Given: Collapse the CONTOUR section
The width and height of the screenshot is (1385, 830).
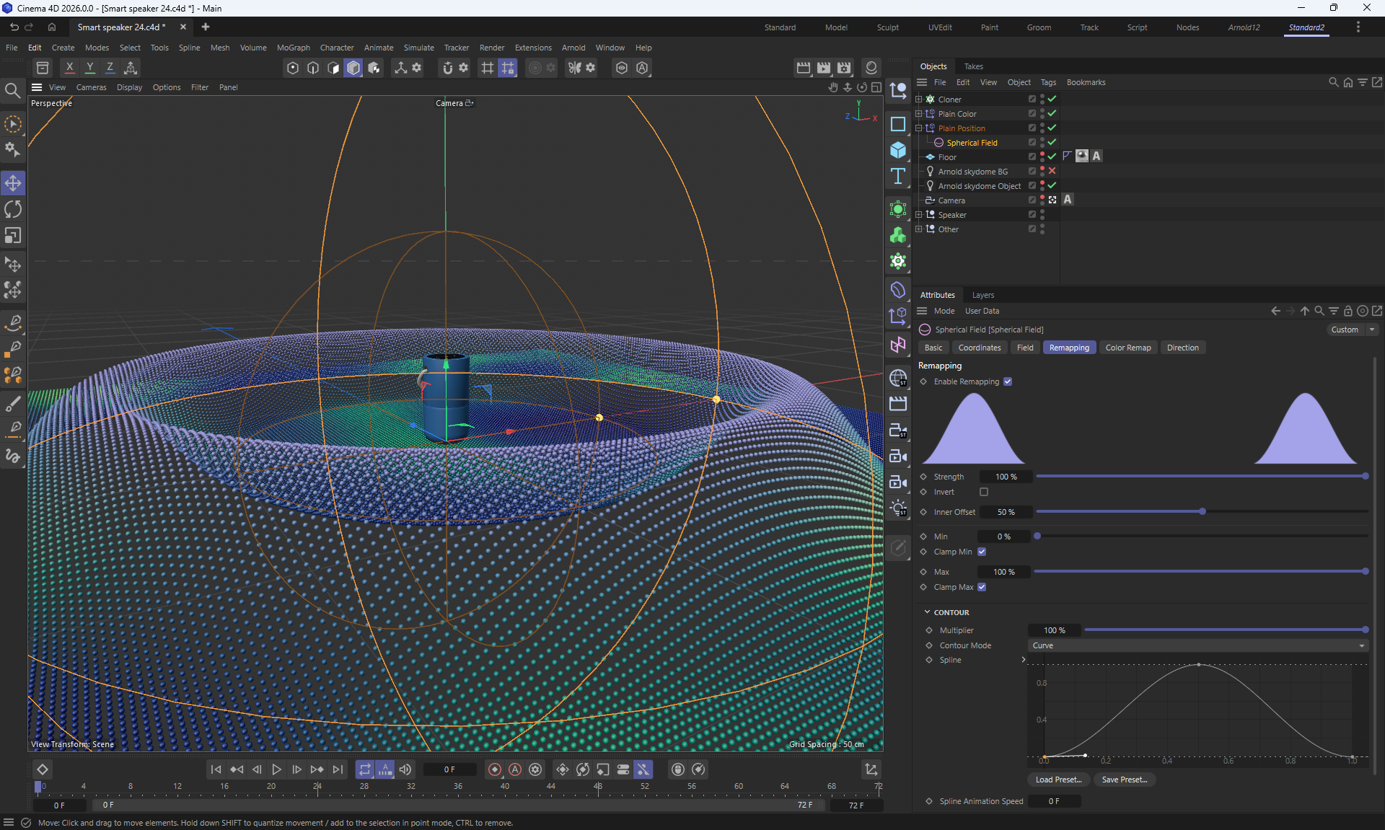Looking at the screenshot, I should (x=928, y=612).
